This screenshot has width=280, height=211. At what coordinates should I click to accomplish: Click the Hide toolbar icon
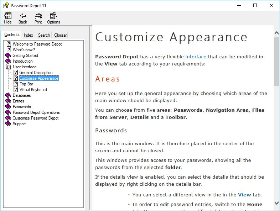pos(8,16)
